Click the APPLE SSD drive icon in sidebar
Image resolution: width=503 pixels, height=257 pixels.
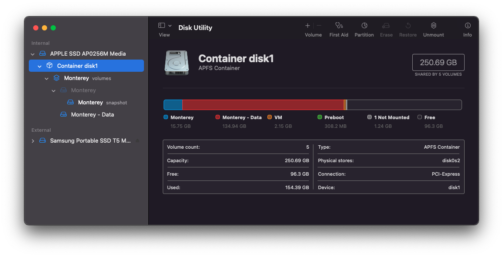coord(42,53)
